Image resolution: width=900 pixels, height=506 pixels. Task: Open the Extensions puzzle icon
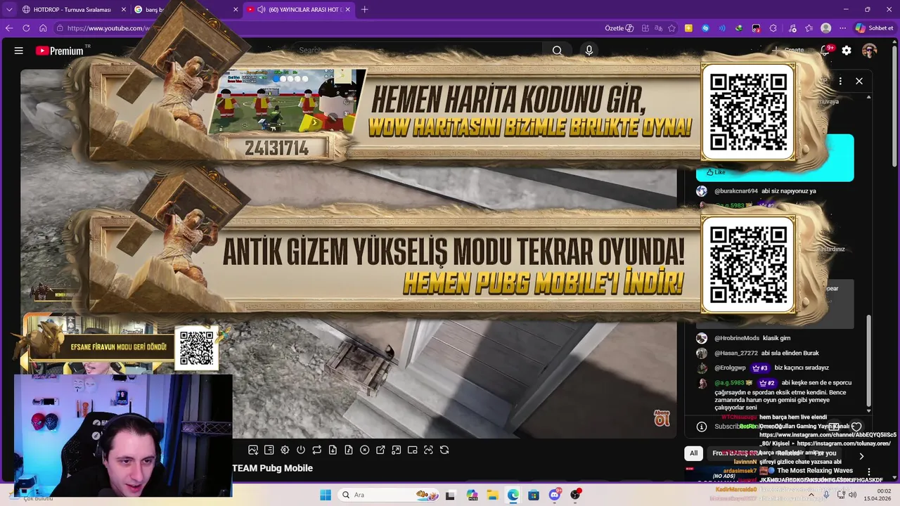point(773,28)
